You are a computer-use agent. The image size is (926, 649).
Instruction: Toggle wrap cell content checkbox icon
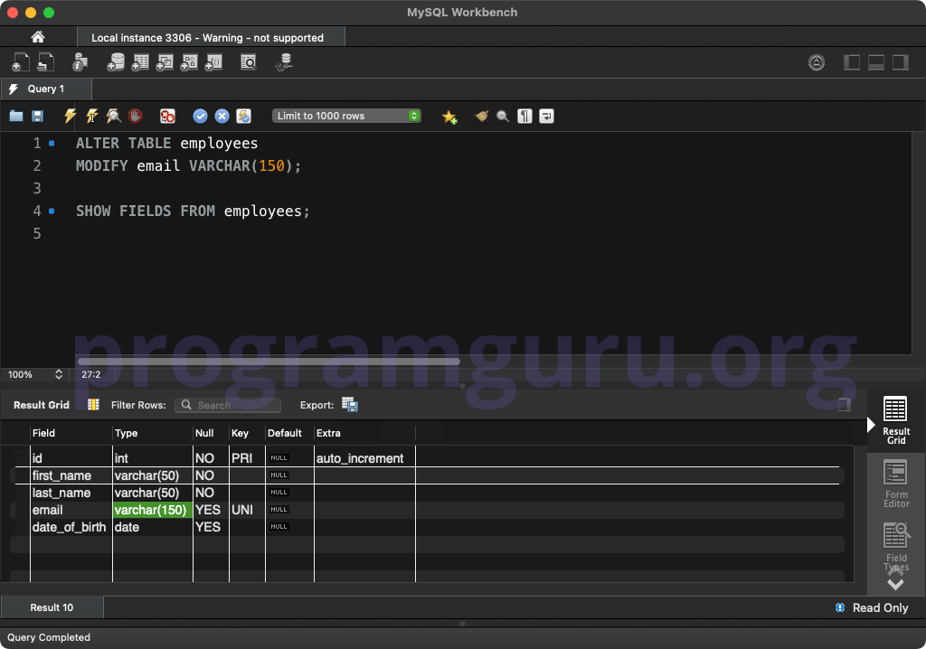[x=845, y=405]
